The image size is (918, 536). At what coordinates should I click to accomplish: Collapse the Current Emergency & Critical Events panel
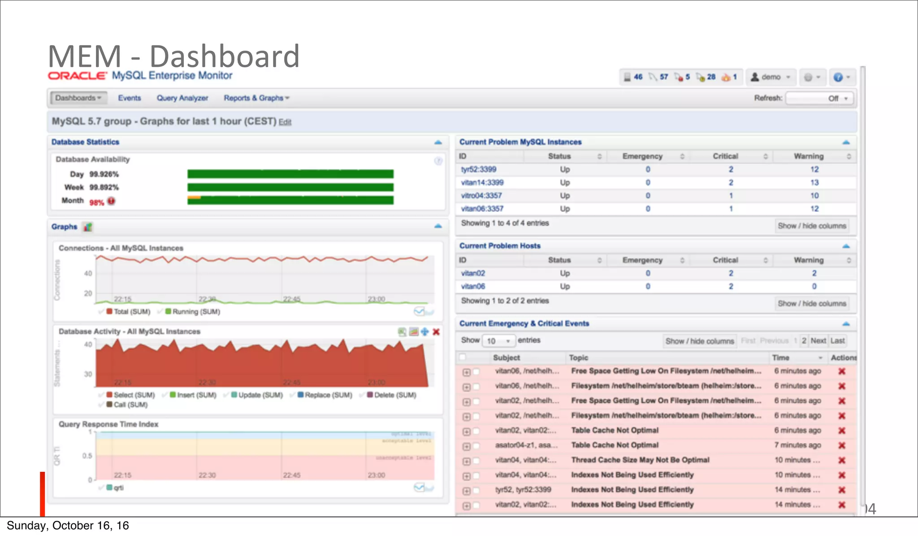(846, 324)
